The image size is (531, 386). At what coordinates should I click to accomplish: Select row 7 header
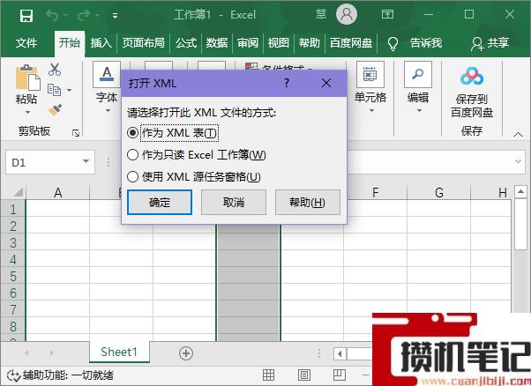click(13, 309)
